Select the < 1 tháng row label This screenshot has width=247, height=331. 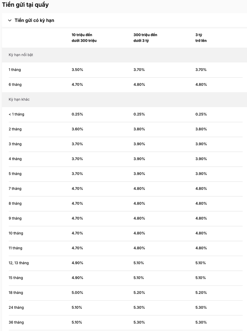pyautogui.click(x=17, y=114)
